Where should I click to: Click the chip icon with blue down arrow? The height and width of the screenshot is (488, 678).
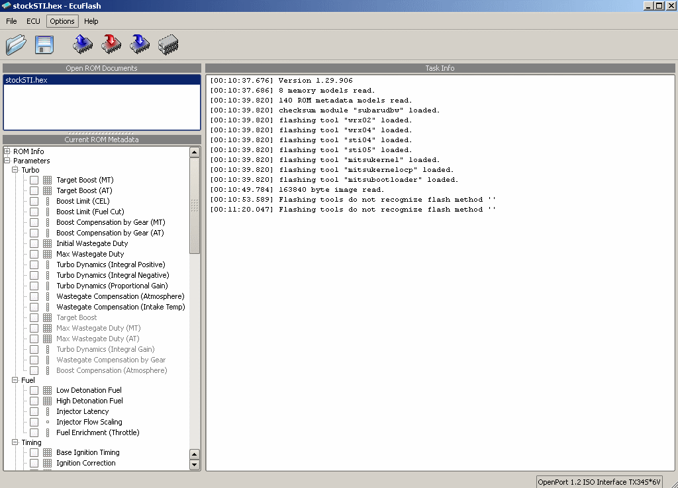[140, 44]
